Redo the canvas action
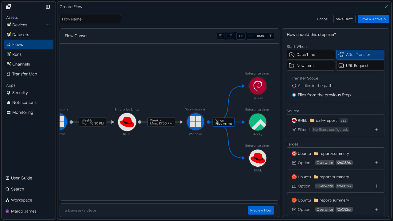The image size is (393, 221). click(230, 36)
